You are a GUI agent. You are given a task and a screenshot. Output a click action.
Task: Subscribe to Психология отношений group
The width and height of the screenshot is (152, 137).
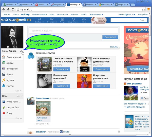pyautogui.click(x=62, y=86)
